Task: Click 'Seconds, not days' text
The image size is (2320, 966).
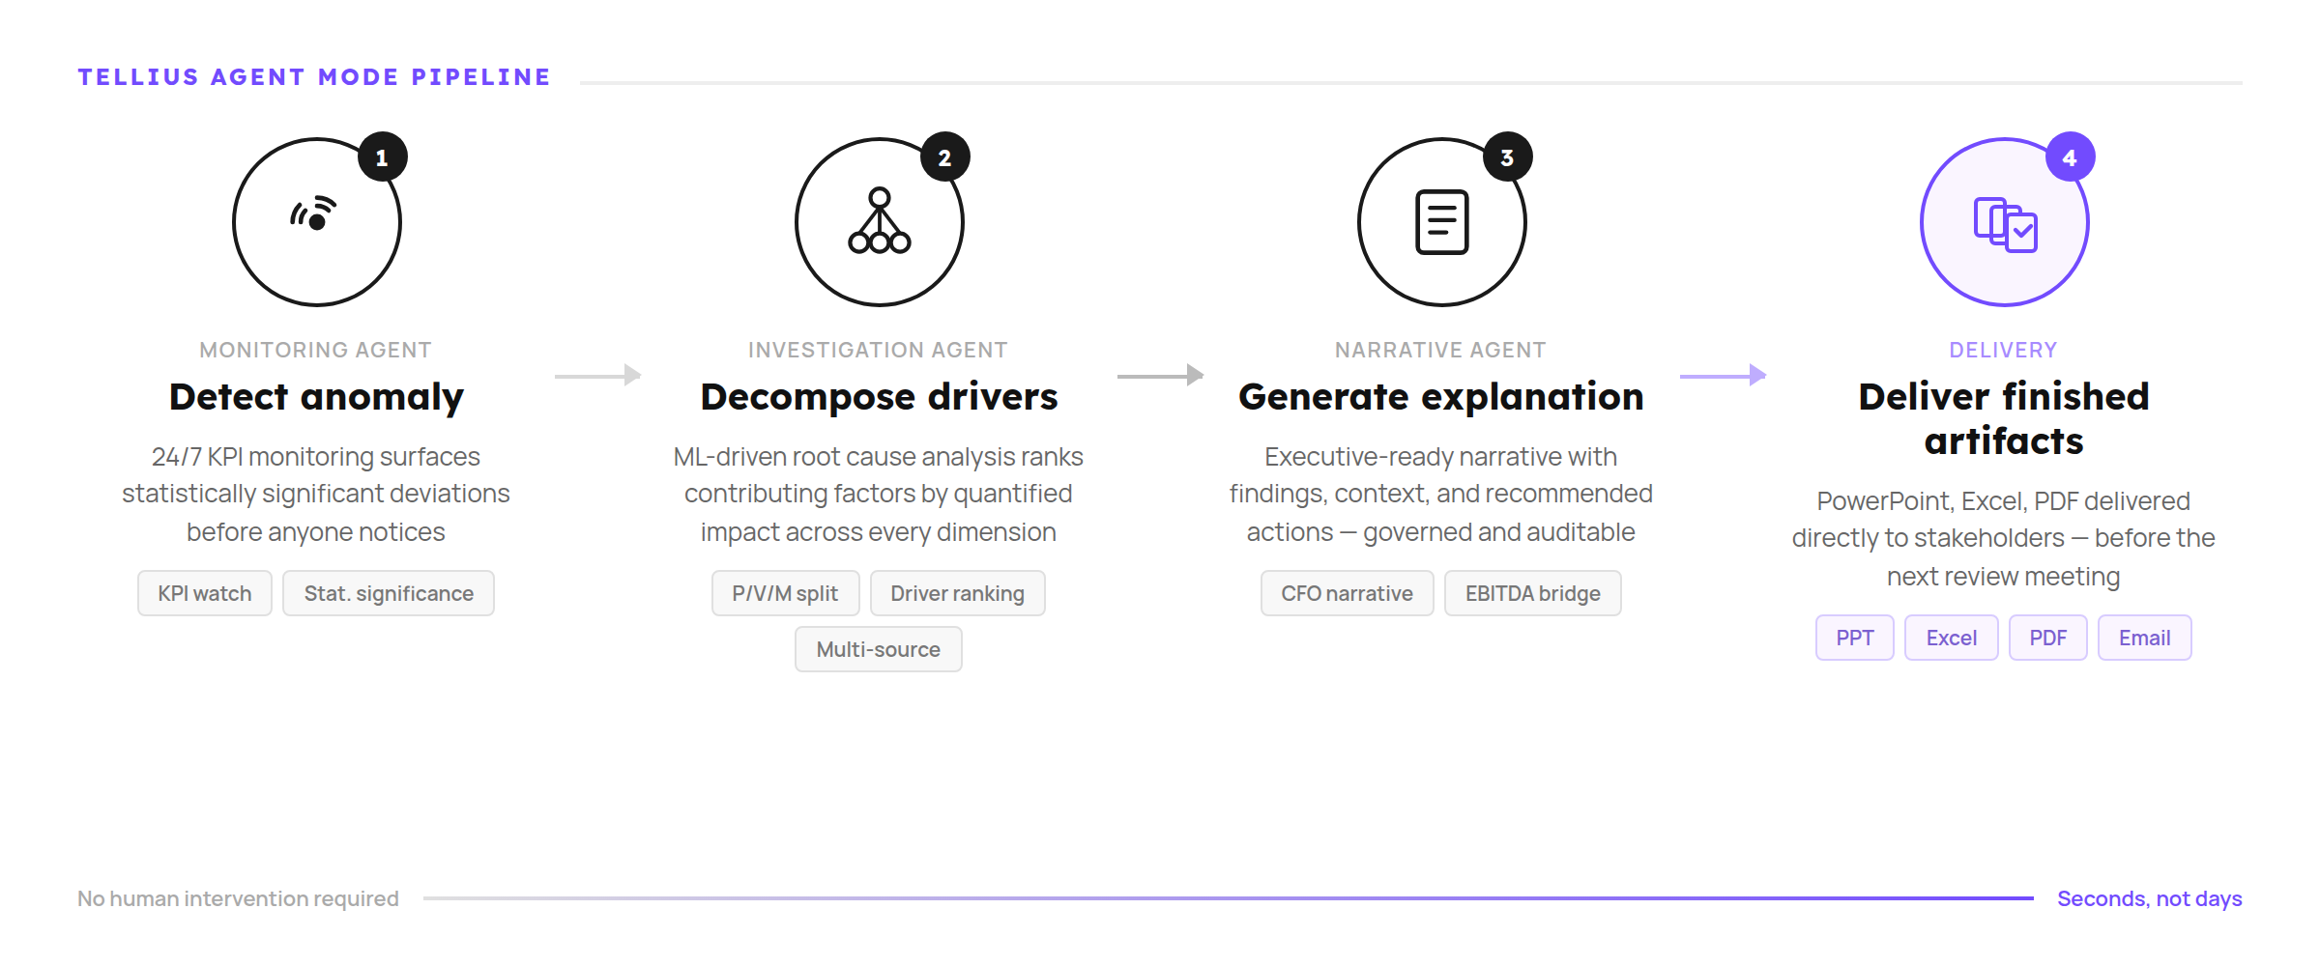Action: coord(2150,899)
